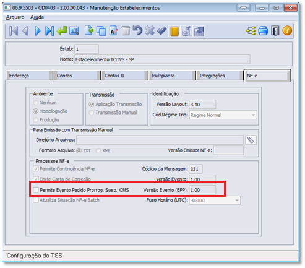Screen dimensions: 305x268
Task: Click the Diretório Arquivos field
Action: [x=160, y=140]
